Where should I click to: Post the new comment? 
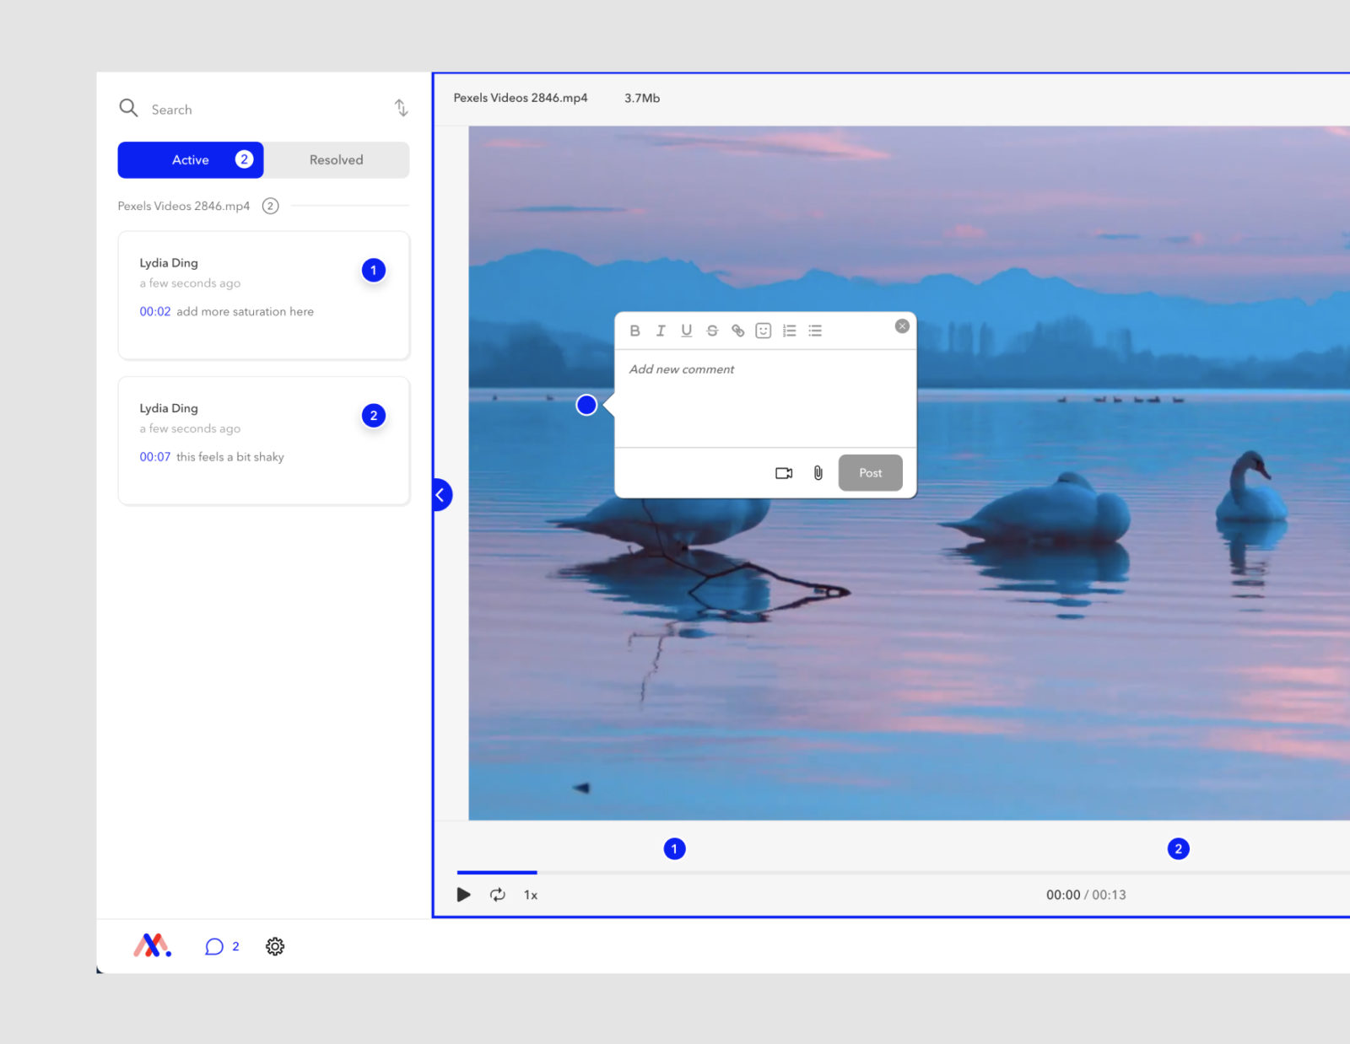coord(870,472)
